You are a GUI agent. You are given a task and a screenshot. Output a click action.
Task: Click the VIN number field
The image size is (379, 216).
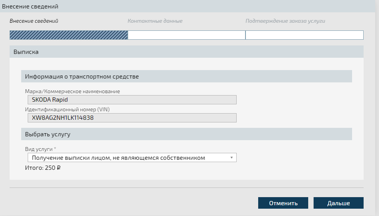pyautogui.click(x=132, y=118)
